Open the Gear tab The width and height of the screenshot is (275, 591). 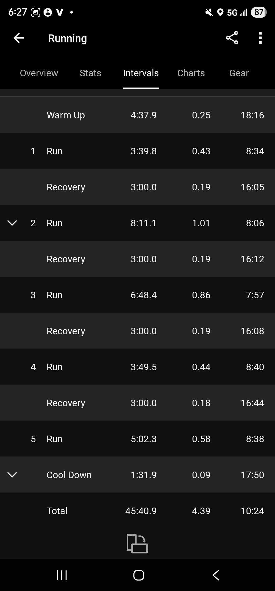click(x=239, y=73)
